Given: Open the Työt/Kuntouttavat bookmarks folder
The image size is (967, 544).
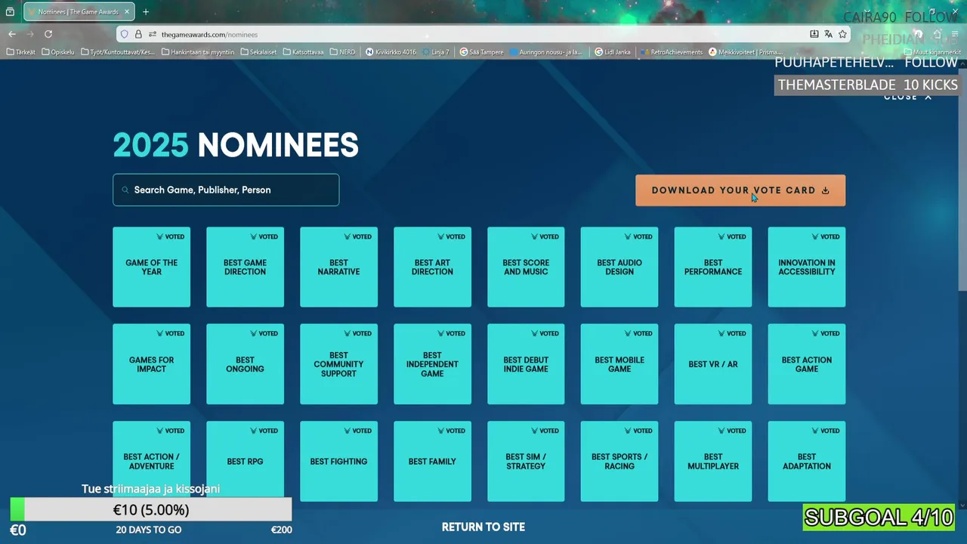Looking at the screenshot, I should pyautogui.click(x=117, y=52).
